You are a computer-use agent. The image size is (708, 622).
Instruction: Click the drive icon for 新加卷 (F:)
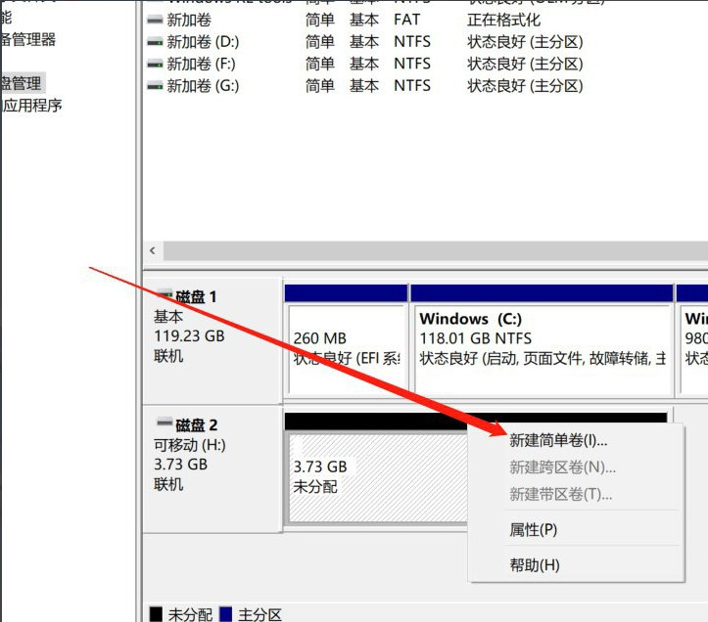pyautogui.click(x=155, y=64)
